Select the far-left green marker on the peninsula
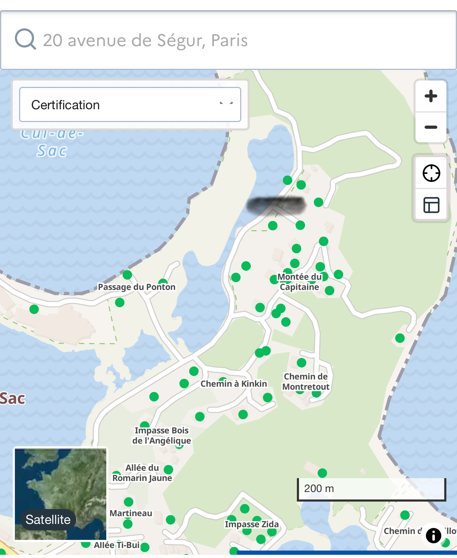This screenshot has width=457, height=558. [34, 309]
